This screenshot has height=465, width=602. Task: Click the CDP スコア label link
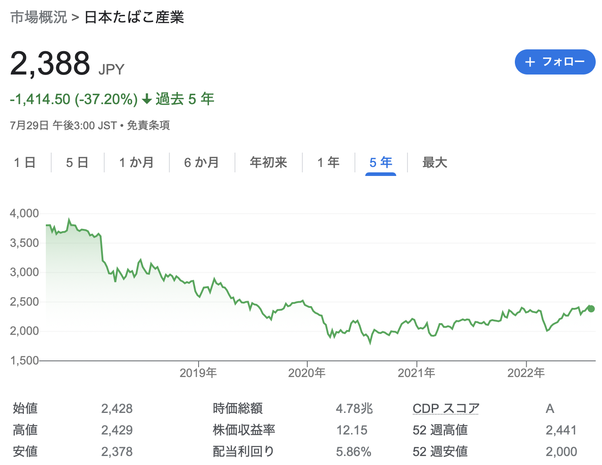coord(446,408)
